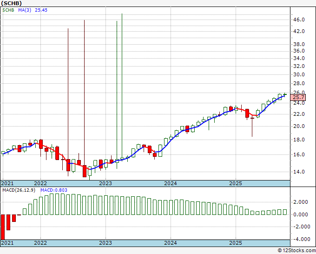
Task: Click the 28.0 price axis label
Action: 299,84
